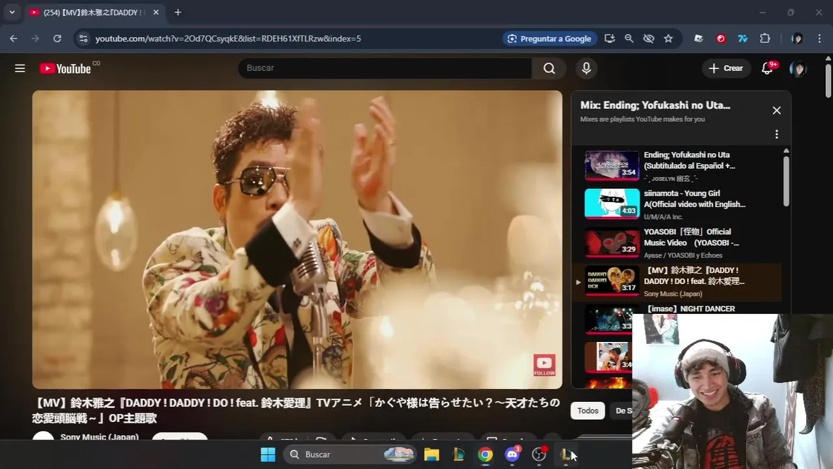Select the Todos filter chip

[587, 410]
